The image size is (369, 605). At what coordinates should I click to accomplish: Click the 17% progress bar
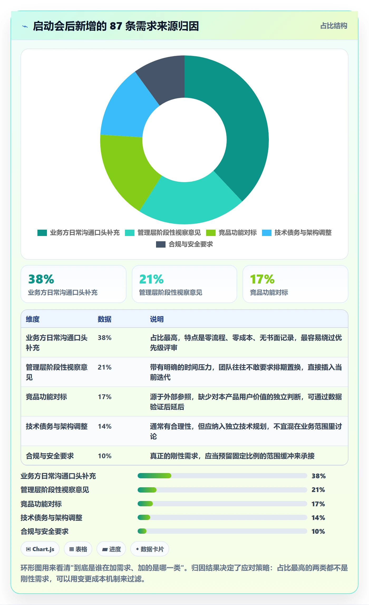click(222, 504)
